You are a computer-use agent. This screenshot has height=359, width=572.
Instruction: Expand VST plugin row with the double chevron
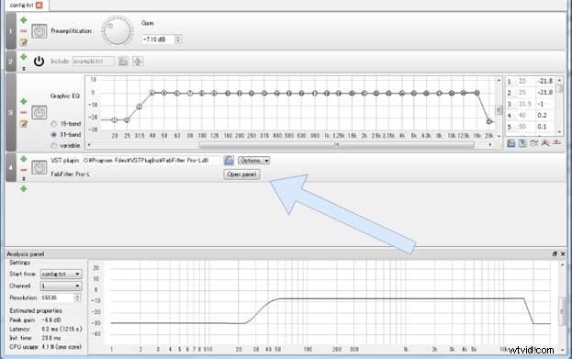(24, 179)
